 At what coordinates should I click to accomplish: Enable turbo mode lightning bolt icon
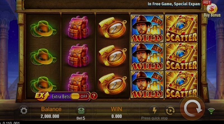coord(155,111)
